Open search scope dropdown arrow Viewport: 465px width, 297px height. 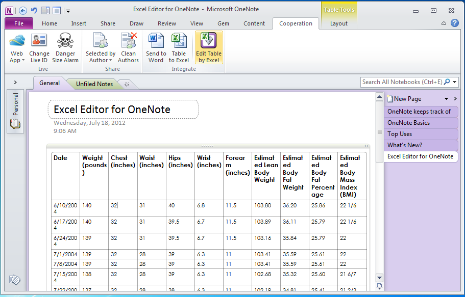(x=455, y=82)
